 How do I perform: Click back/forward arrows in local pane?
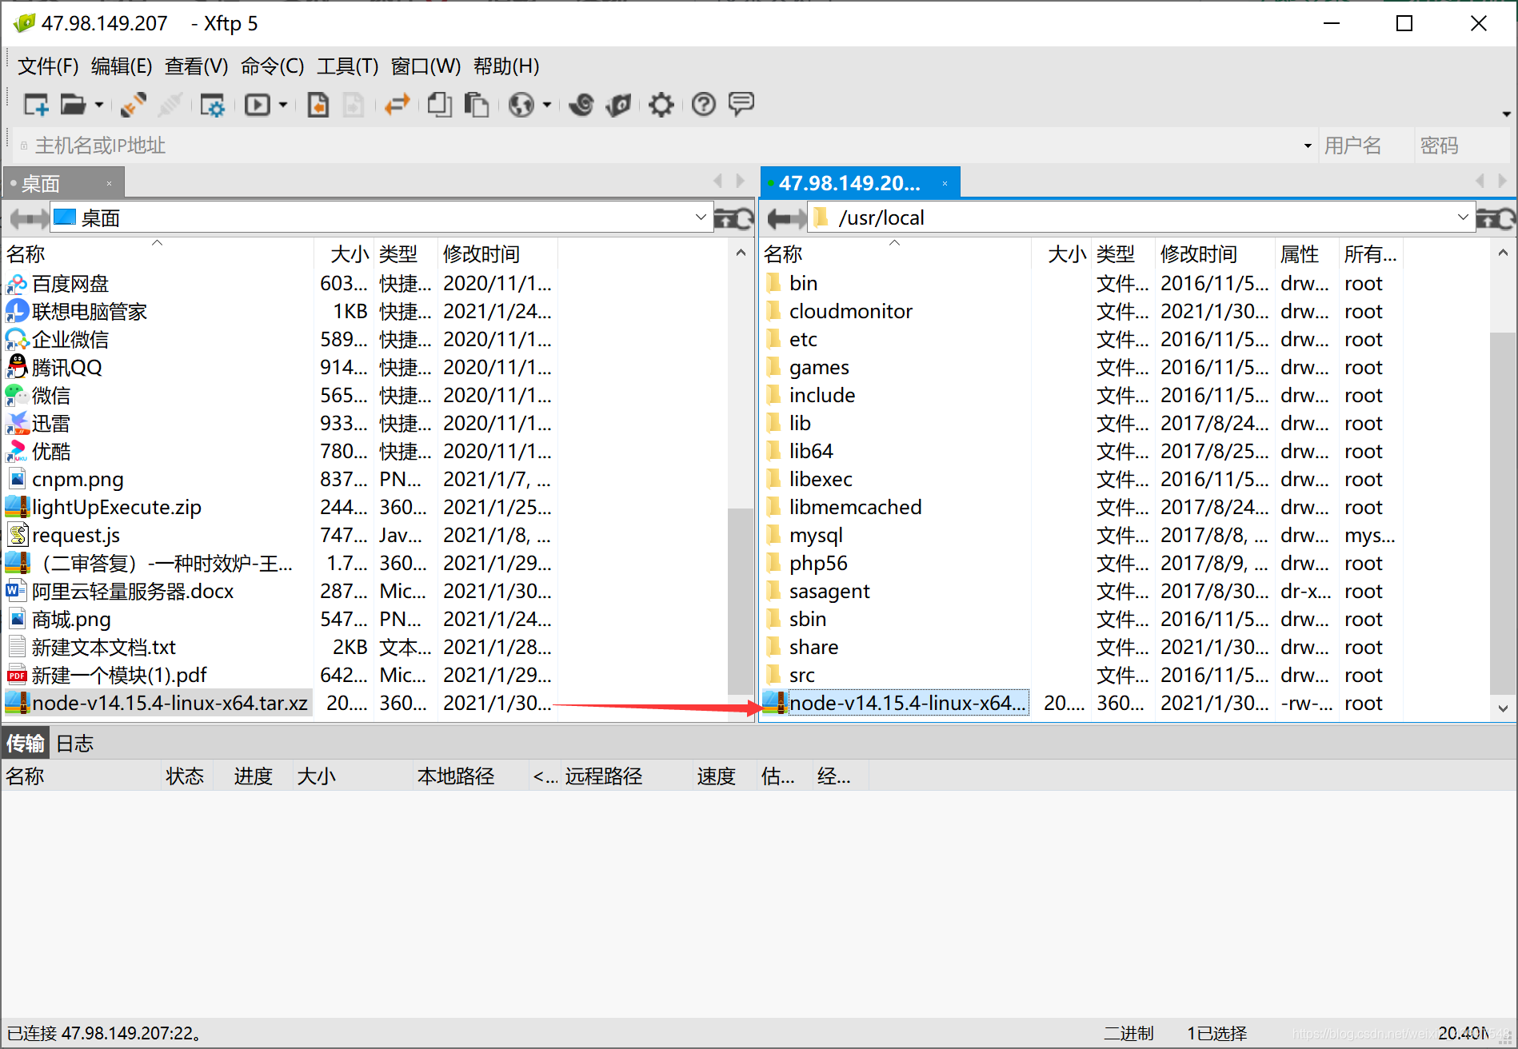pos(28,218)
